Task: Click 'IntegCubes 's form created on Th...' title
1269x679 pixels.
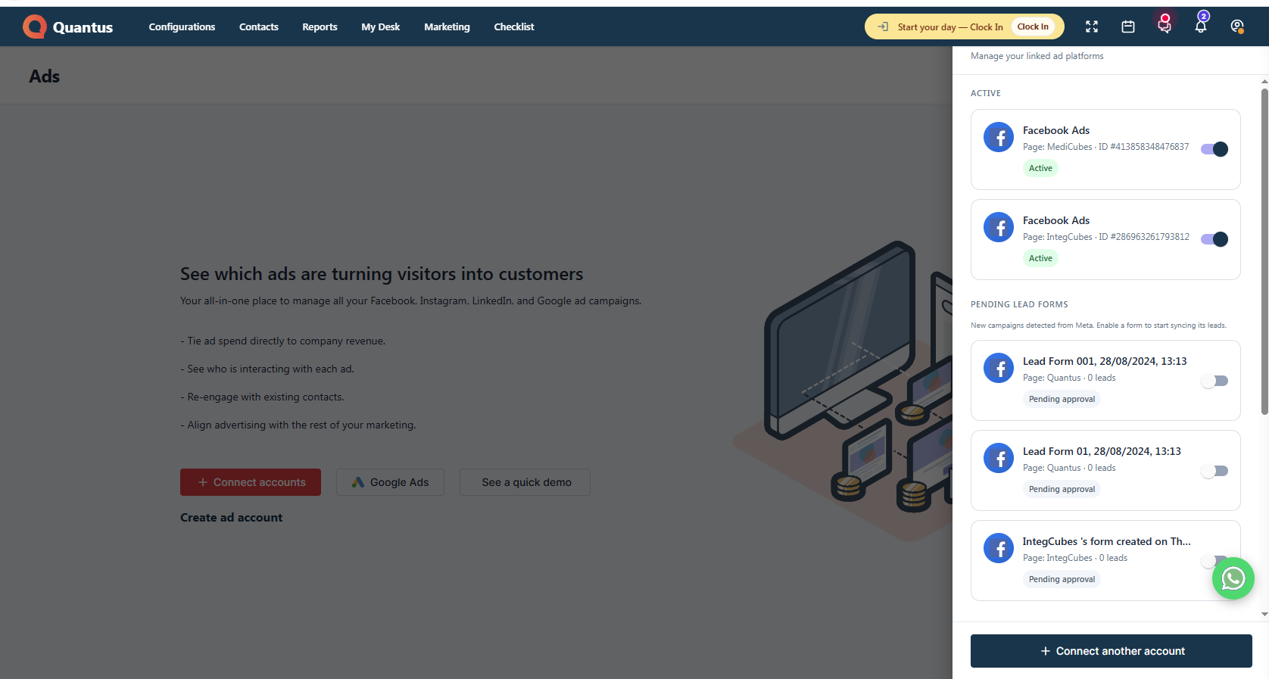Action: [x=1106, y=541]
